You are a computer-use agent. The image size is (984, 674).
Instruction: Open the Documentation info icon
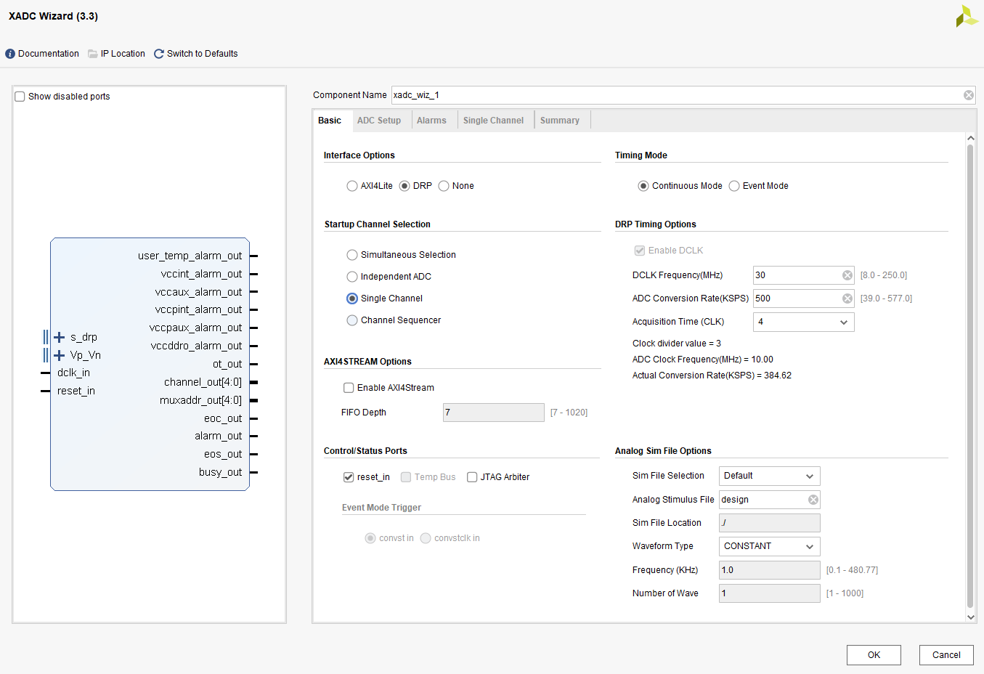10,54
